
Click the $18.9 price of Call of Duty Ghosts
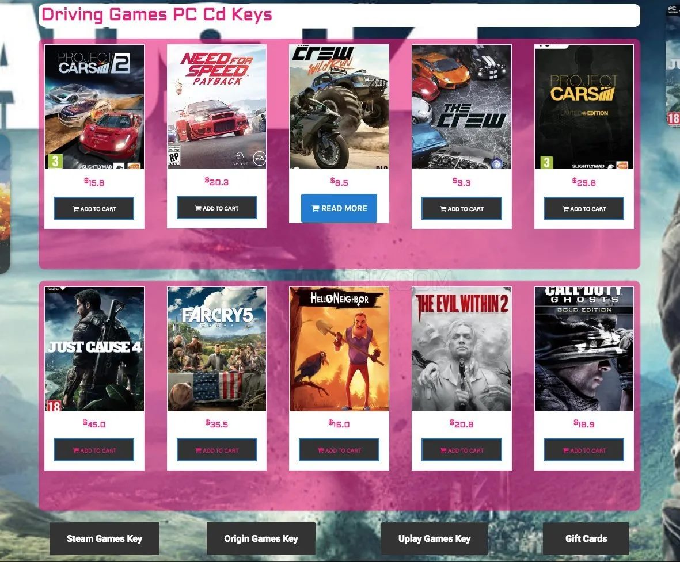point(584,424)
